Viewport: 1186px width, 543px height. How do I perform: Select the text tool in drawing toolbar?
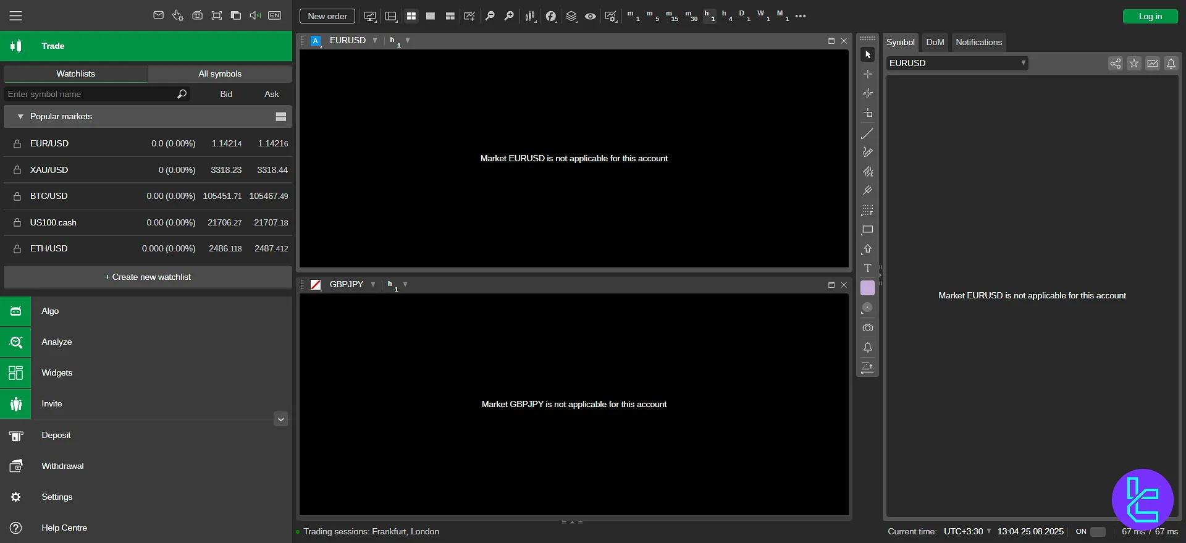click(x=867, y=268)
